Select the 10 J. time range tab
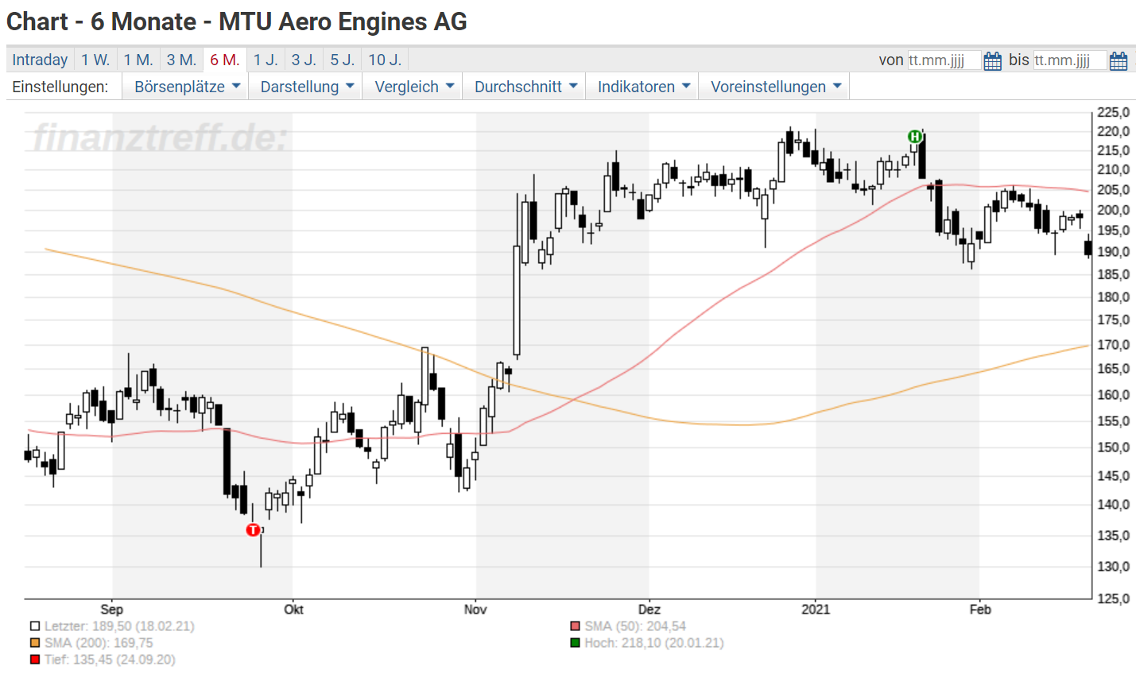Screen dimensions: 1136x678 385,60
